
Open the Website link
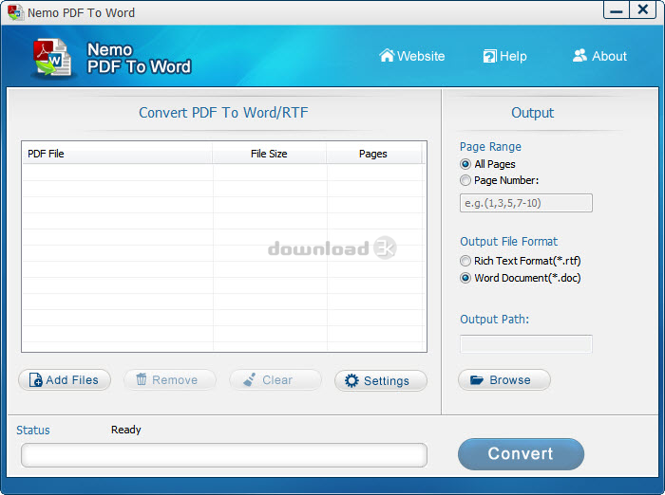point(411,56)
